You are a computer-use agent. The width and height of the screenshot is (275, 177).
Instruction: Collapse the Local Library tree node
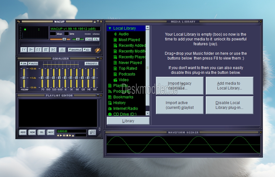click(110, 28)
